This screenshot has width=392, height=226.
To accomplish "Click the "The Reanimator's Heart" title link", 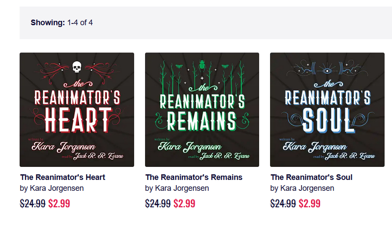I will tap(63, 177).
